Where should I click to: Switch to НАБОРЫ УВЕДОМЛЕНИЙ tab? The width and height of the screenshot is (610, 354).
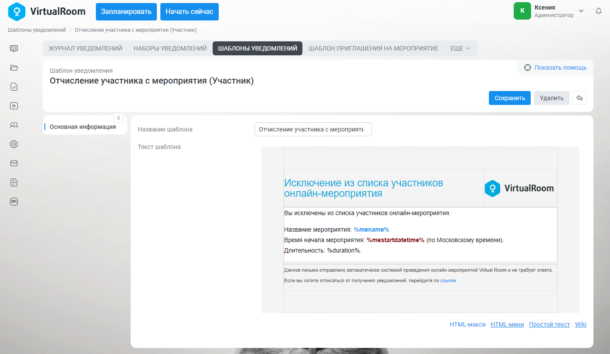coord(170,48)
